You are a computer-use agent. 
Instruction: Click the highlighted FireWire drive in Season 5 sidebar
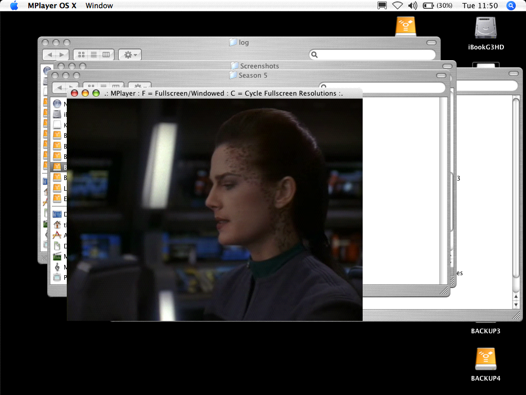[x=58, y=167]
